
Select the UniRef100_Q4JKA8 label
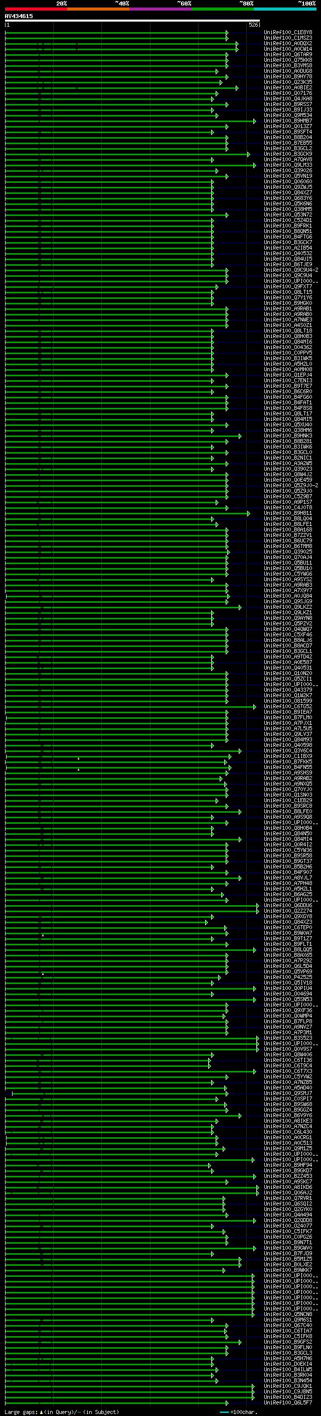pos(288,99)
